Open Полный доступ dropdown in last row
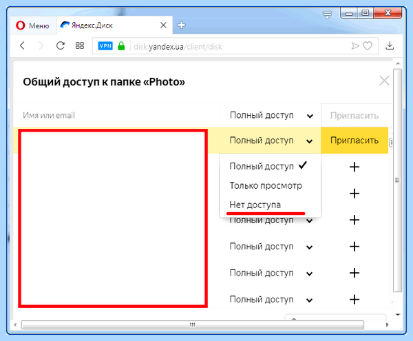 (271, 300)
